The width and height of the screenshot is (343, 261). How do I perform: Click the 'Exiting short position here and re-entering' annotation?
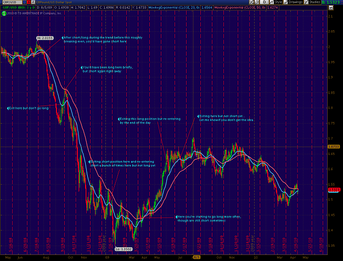pyautogui.click(x=122, y=164)
